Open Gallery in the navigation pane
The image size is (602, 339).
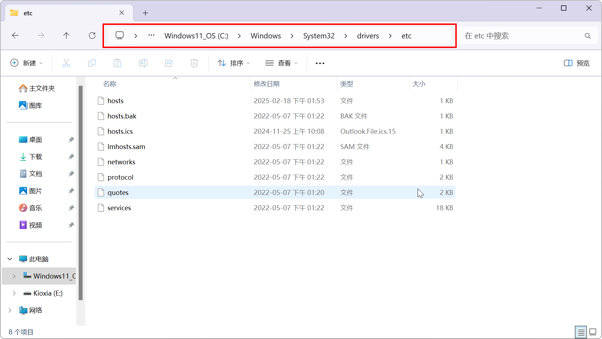pos(31,105)
